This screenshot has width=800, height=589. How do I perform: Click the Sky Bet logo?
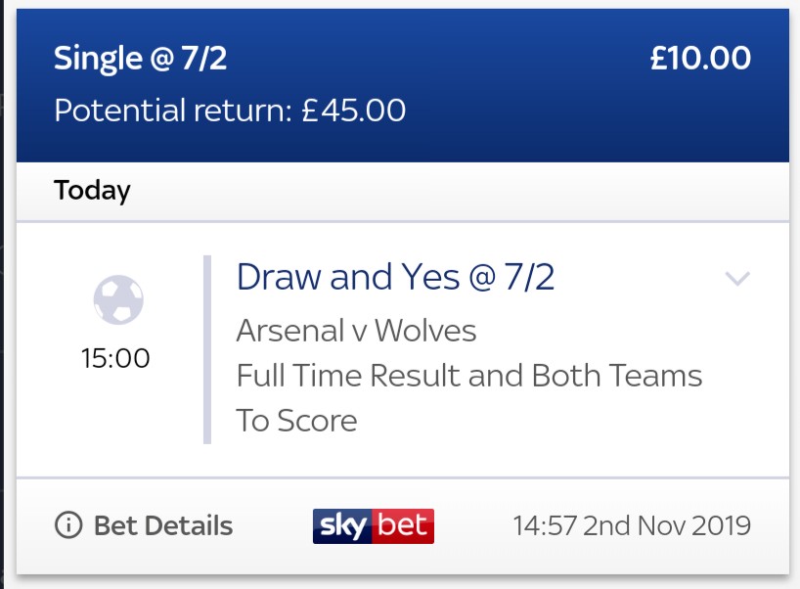(x=374, y=525)
